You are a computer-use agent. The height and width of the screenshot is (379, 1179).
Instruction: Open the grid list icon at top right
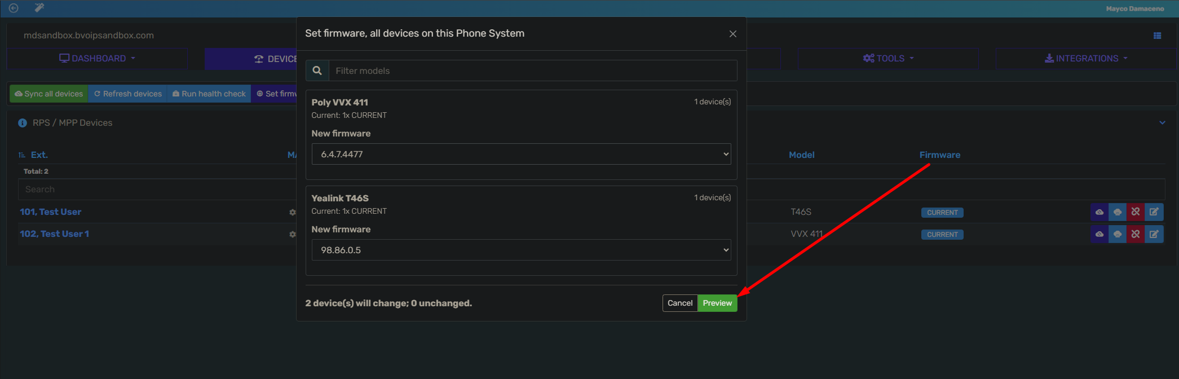click(x=1157, y=36)
